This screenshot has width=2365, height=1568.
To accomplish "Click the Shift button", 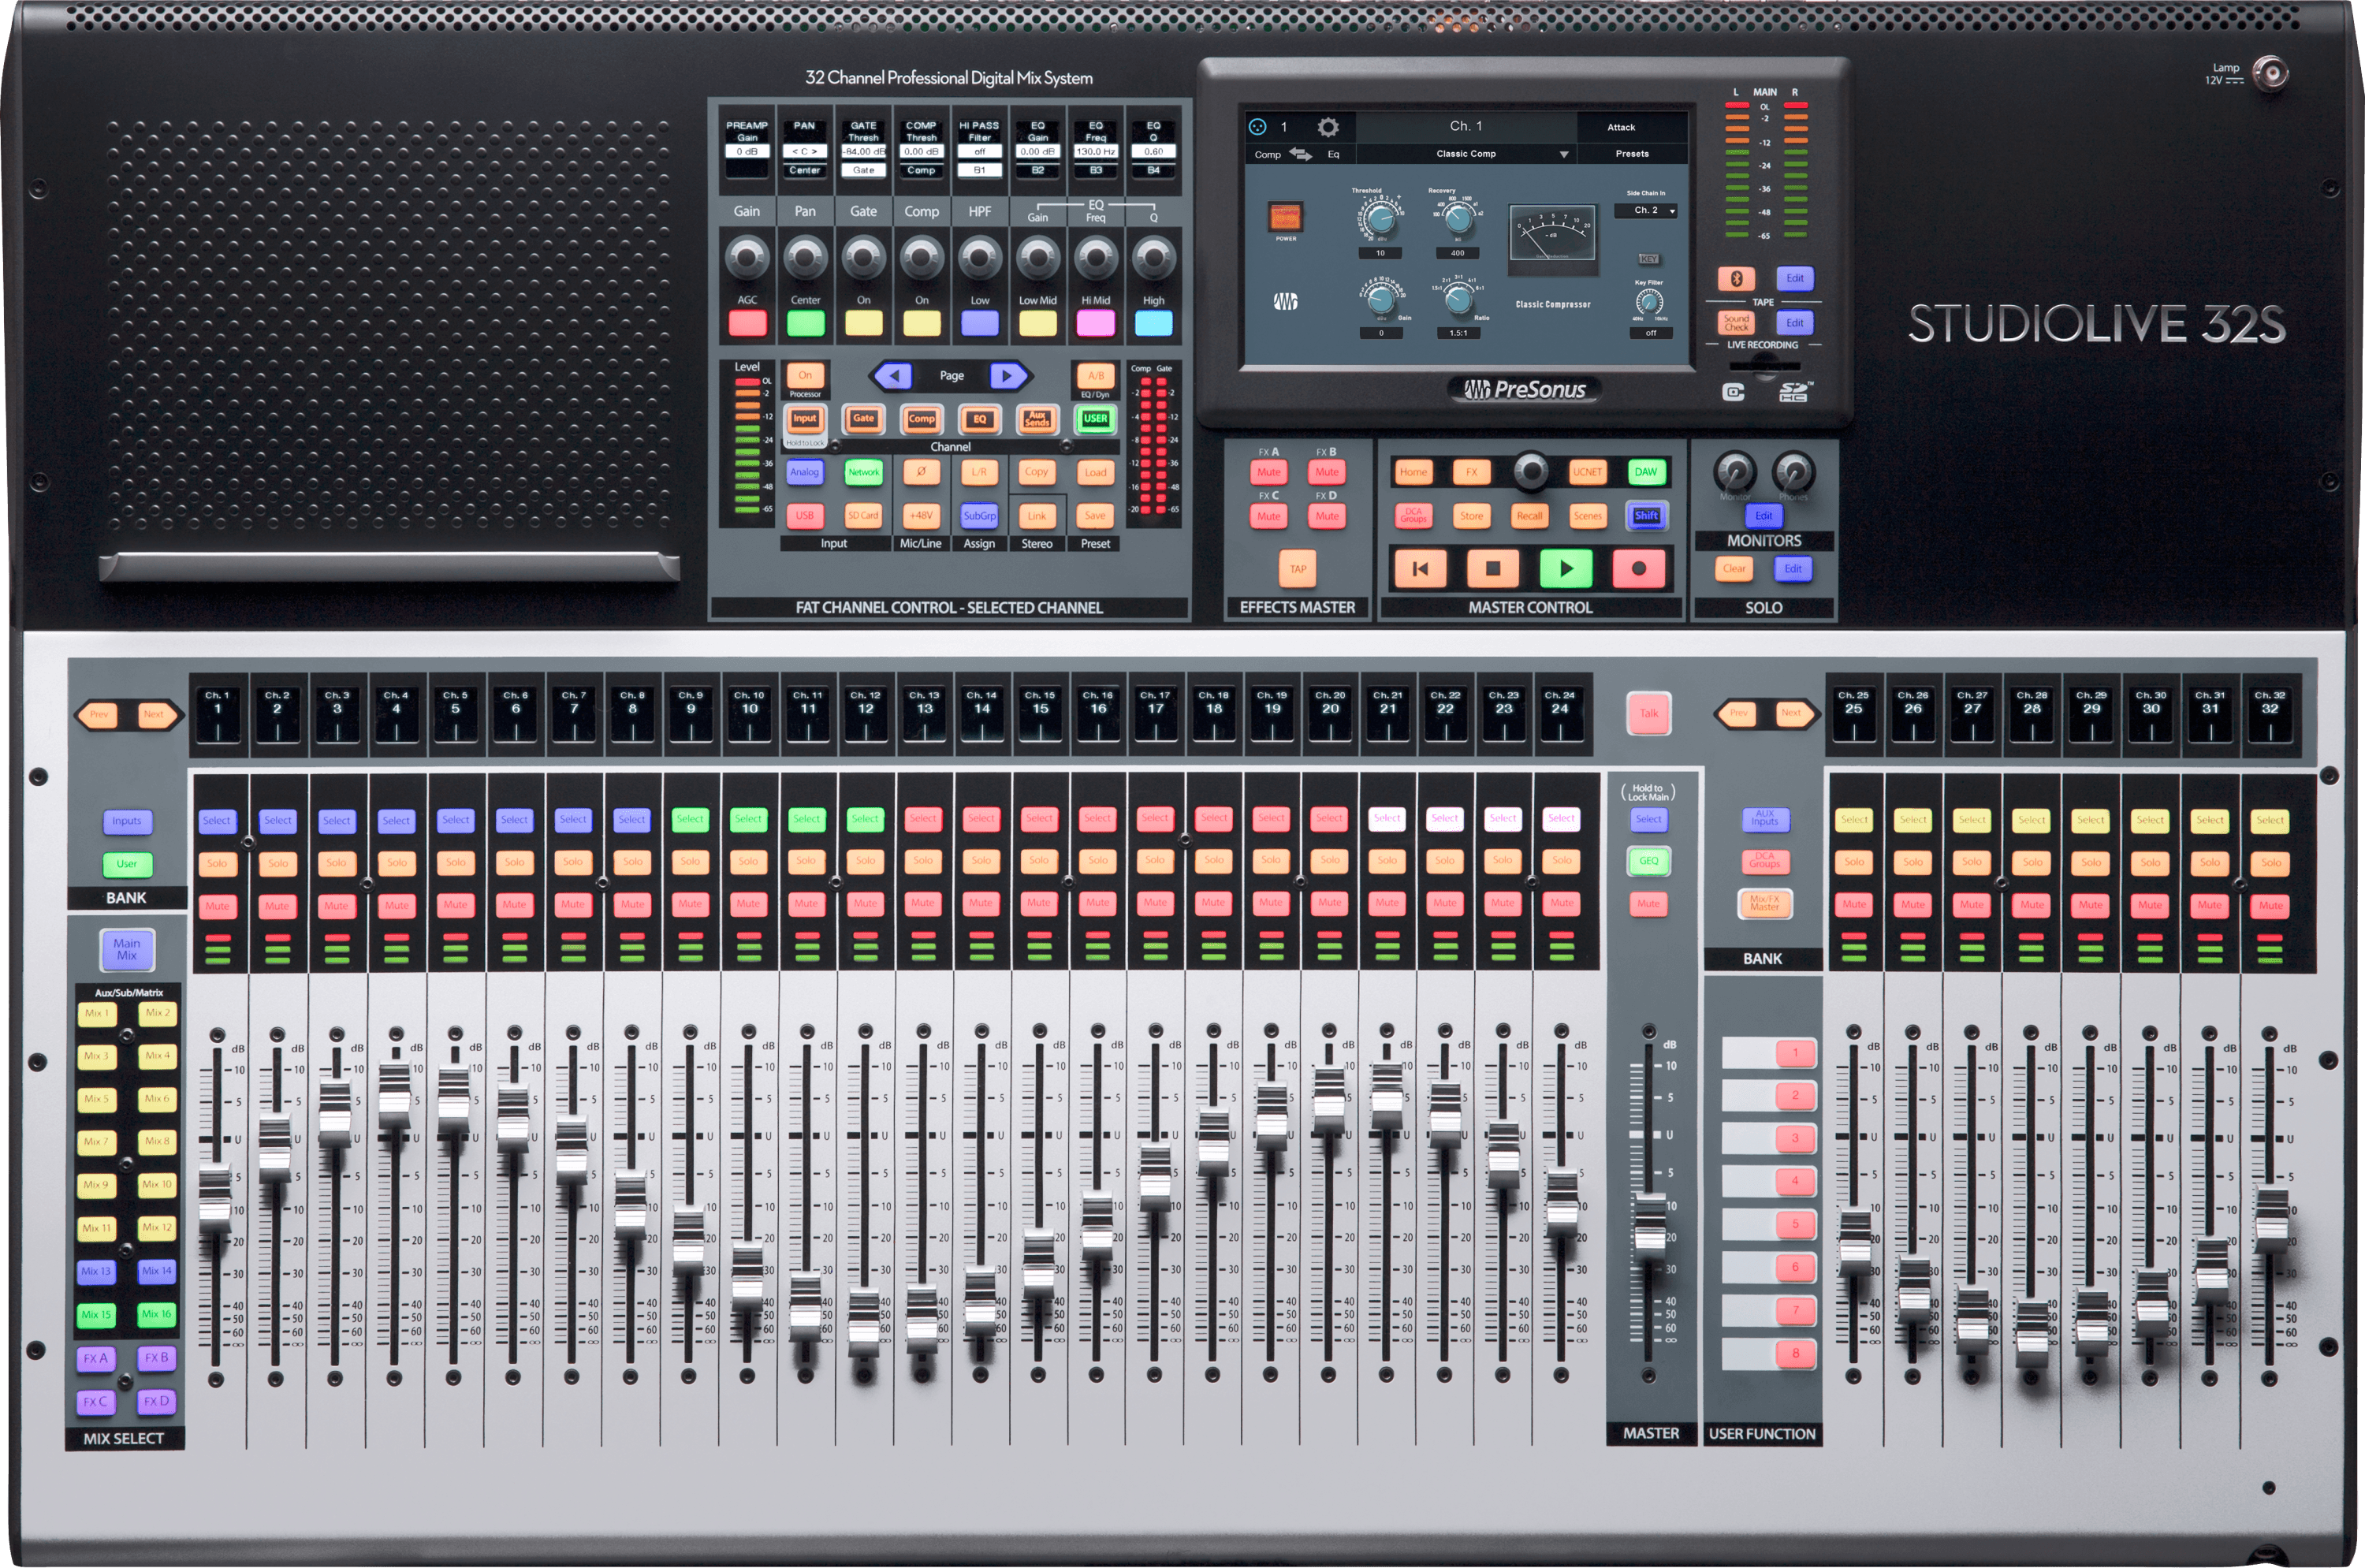I will (x=1646, y=516).
